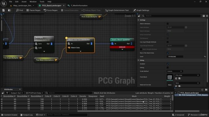
Task: Open the details panel settings gear
Action: point(207,16)
